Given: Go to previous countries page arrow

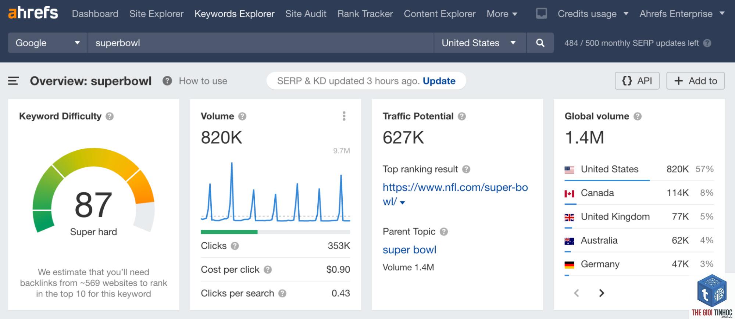Looking at the screenshot, I should click(577, 293).
